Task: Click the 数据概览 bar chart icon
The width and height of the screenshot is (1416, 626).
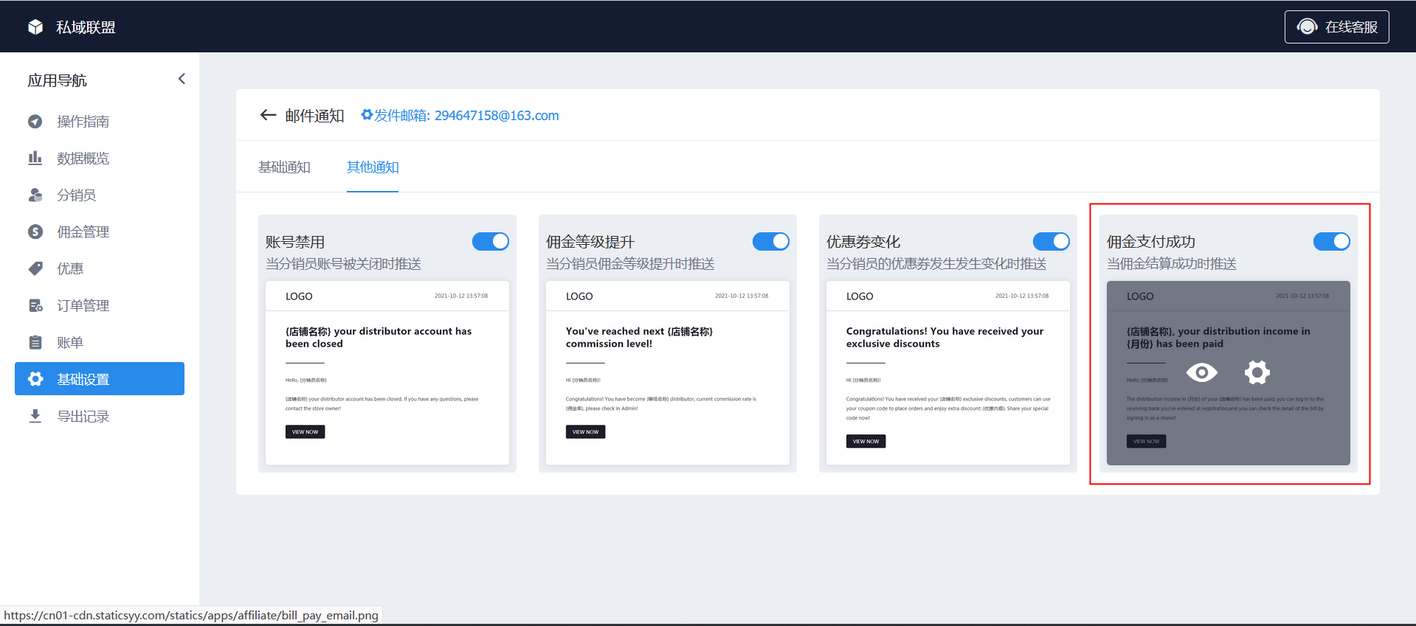Action: pyautogui.click(x=35, y=158)
